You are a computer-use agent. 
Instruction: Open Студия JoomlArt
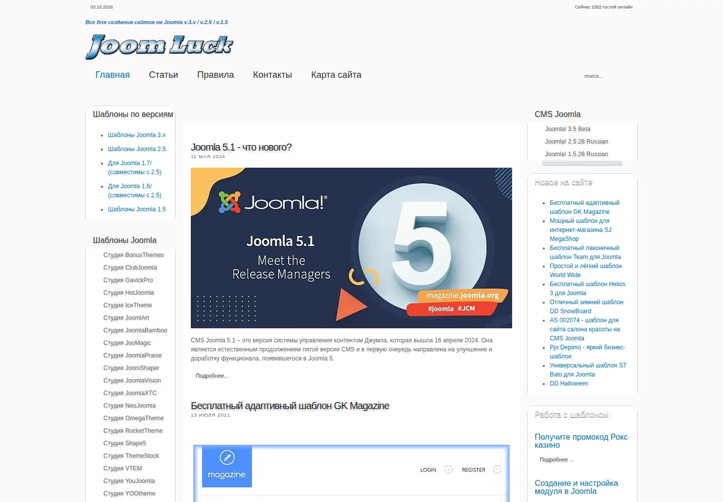click(x=126, y=318)
